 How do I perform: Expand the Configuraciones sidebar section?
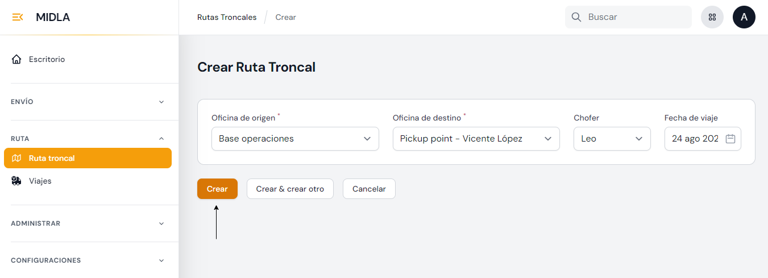161,260
